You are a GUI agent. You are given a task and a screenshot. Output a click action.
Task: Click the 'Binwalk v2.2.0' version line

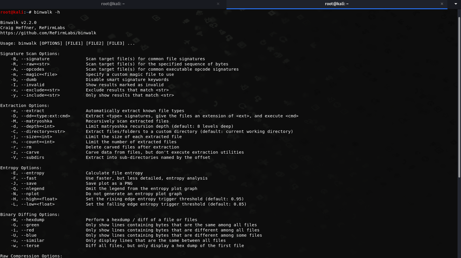pos(18,22)
